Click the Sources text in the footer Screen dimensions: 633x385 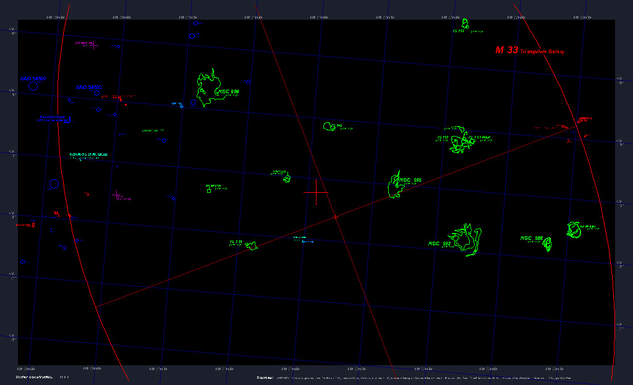[265, 376]
